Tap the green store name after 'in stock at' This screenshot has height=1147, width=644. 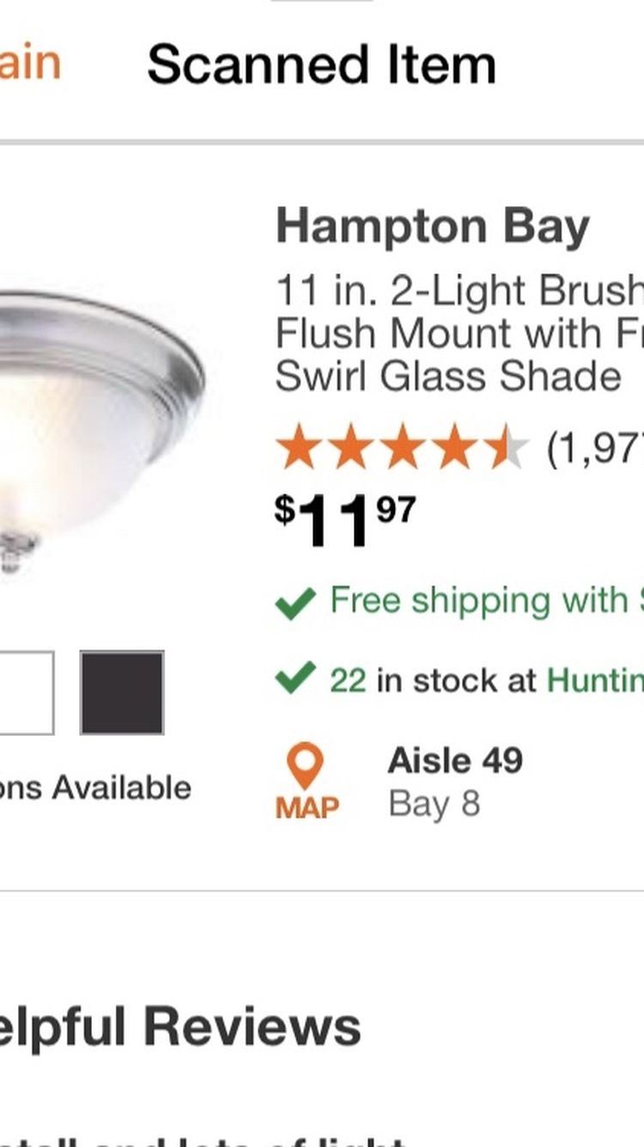[595, 681]
